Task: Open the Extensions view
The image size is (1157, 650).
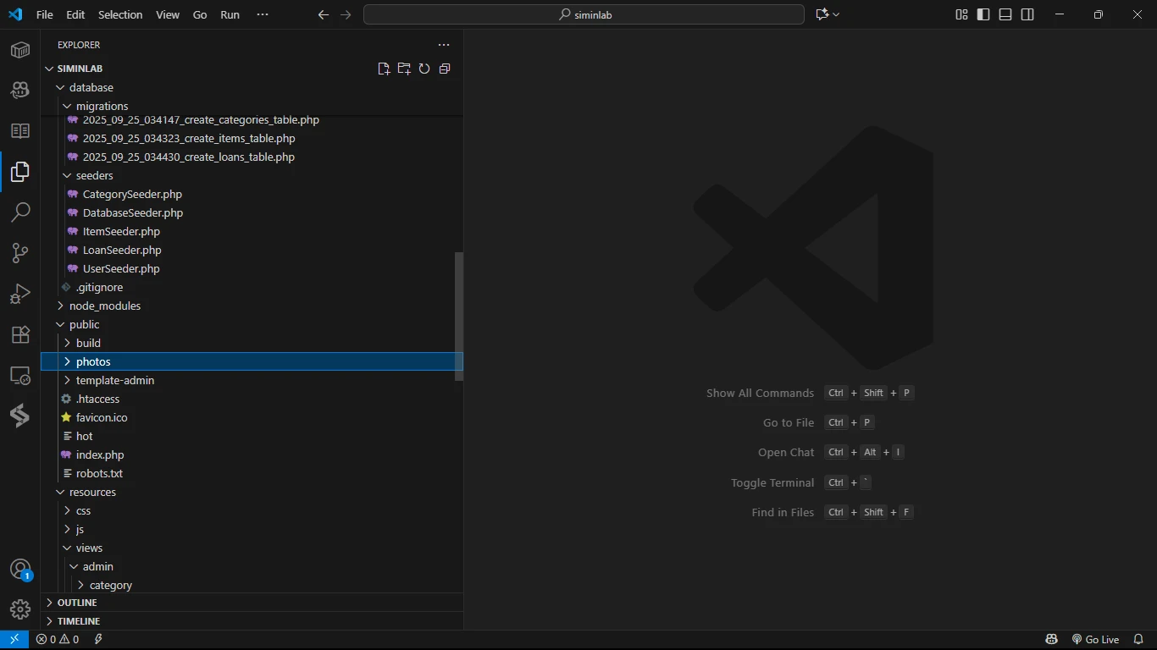Action: (20, 334)
